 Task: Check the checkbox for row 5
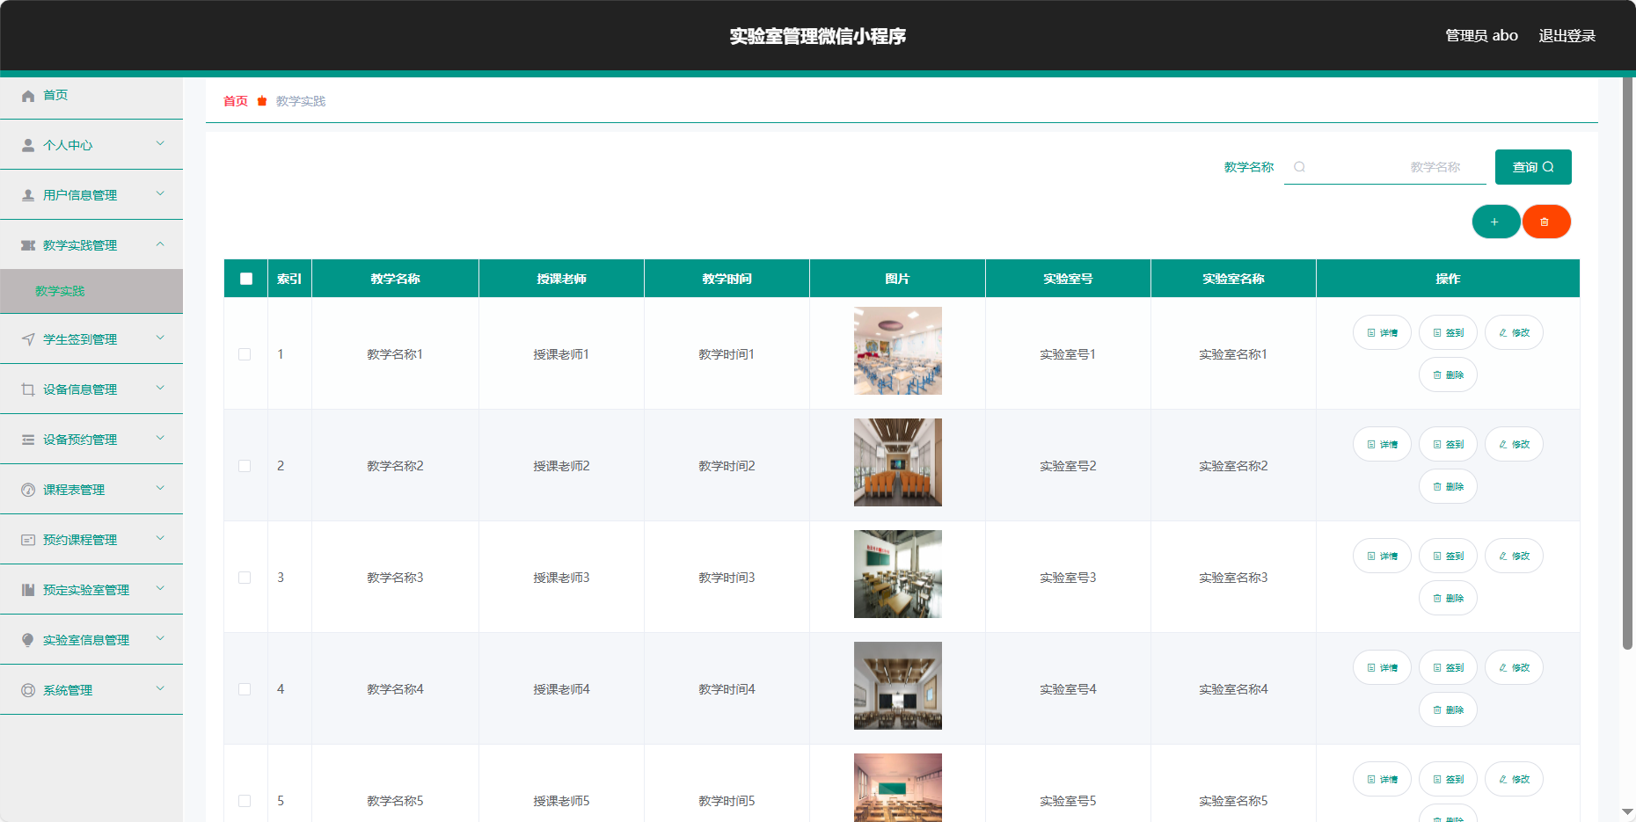coord(245,801)
